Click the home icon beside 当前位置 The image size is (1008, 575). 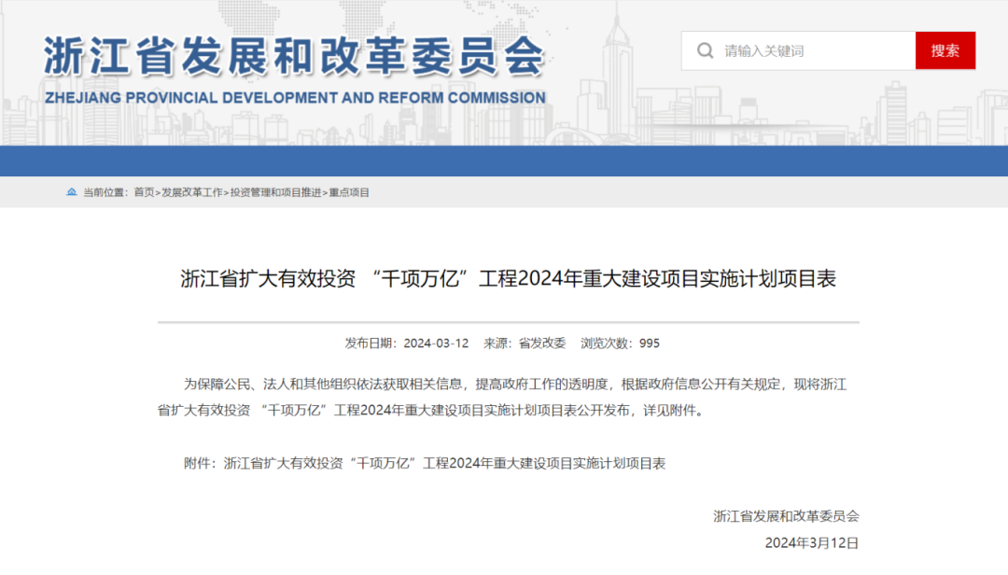pyautogui.click(x=72, y=192)
